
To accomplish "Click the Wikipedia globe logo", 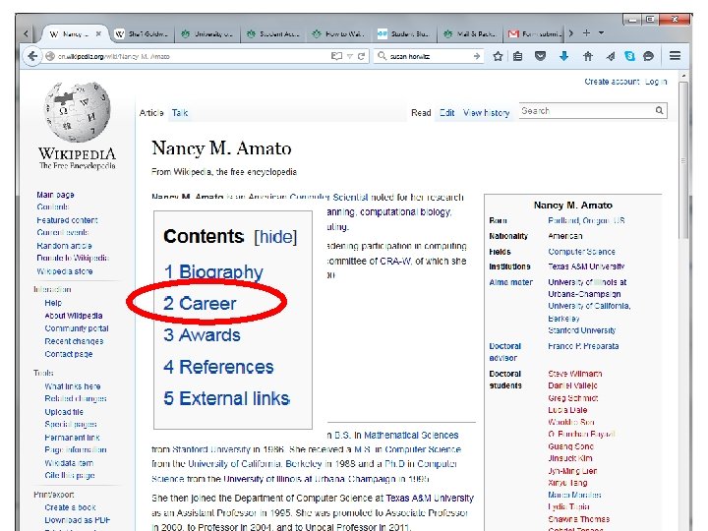I will [x=78, y=112].
